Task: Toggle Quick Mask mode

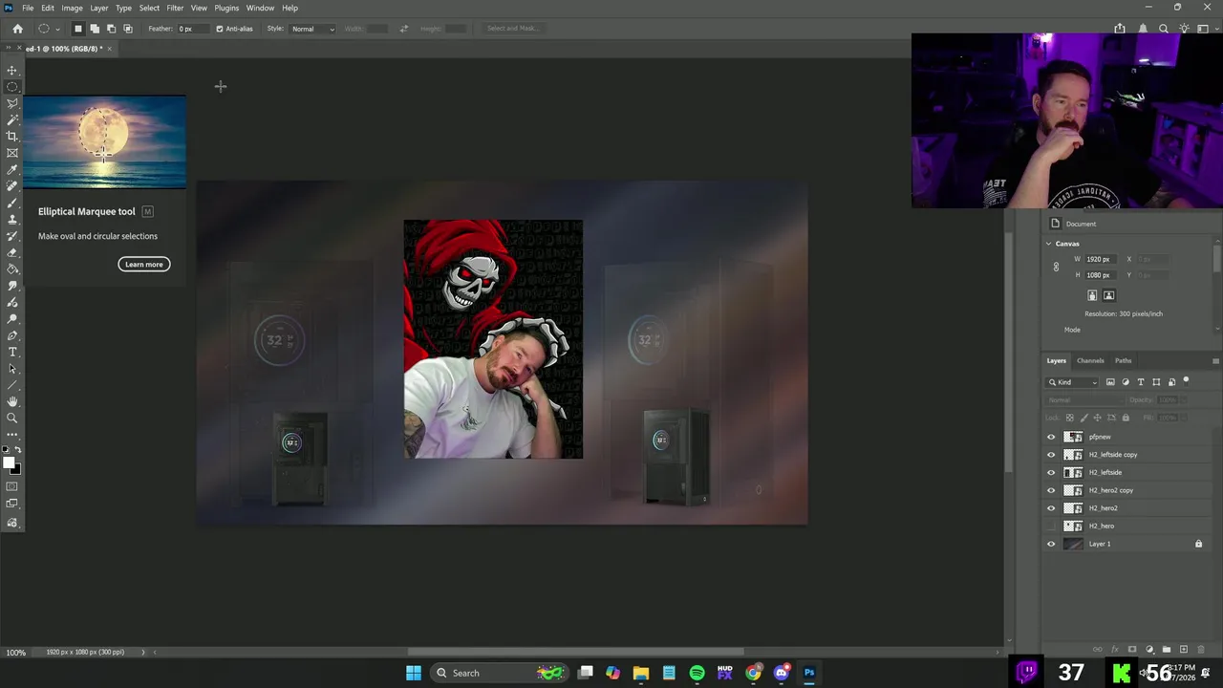Action: point(12,486)
